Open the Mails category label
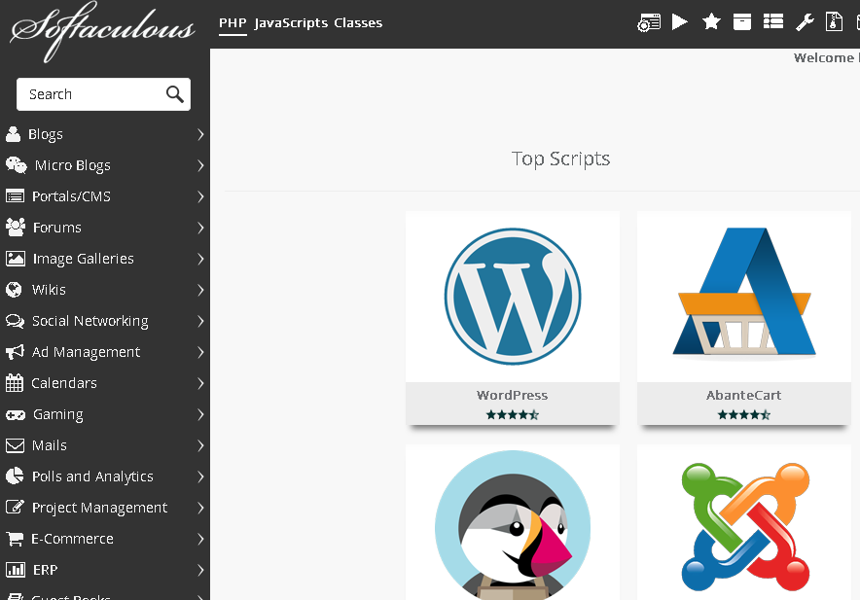The height and width of the screenshot is (600, 860). click(50, 445)
